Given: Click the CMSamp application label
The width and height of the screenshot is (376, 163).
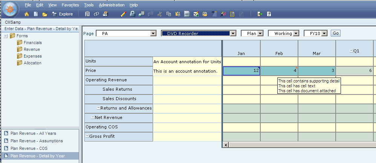Looking at the screenshot, I should tap(13, 22).
